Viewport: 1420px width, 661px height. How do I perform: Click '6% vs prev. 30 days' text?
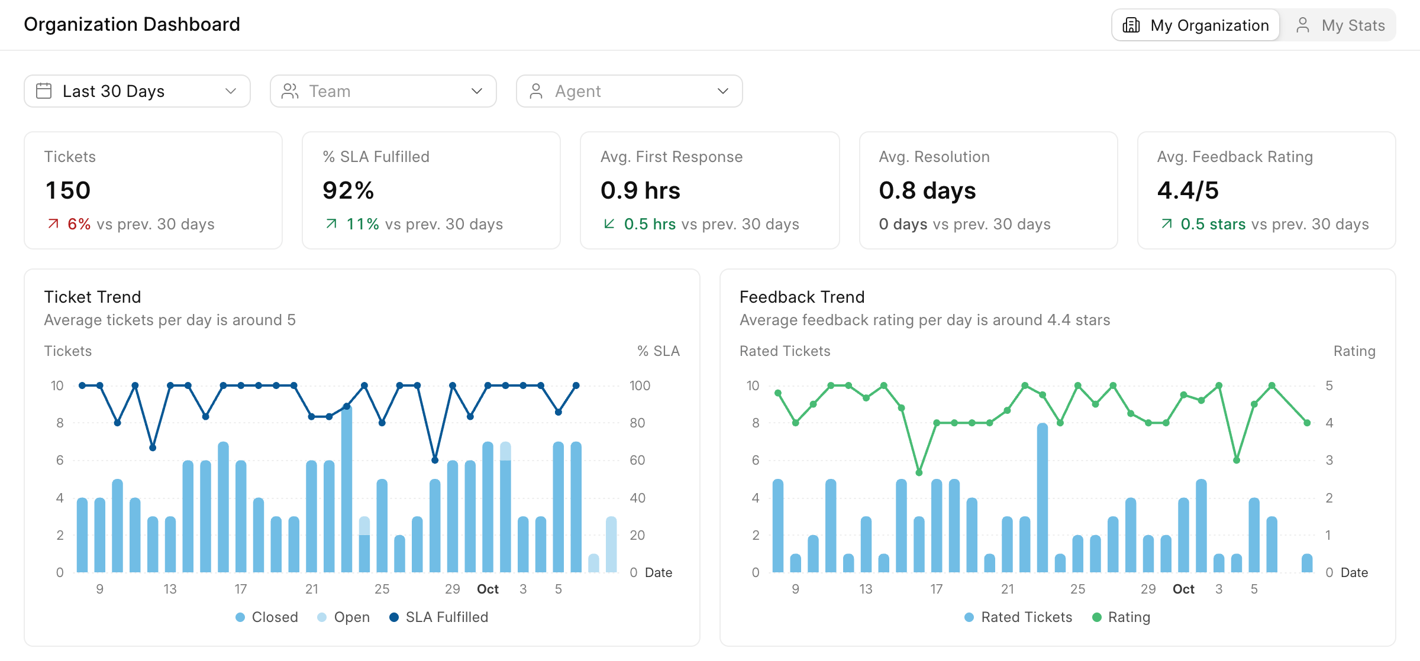tap(141, 224)
